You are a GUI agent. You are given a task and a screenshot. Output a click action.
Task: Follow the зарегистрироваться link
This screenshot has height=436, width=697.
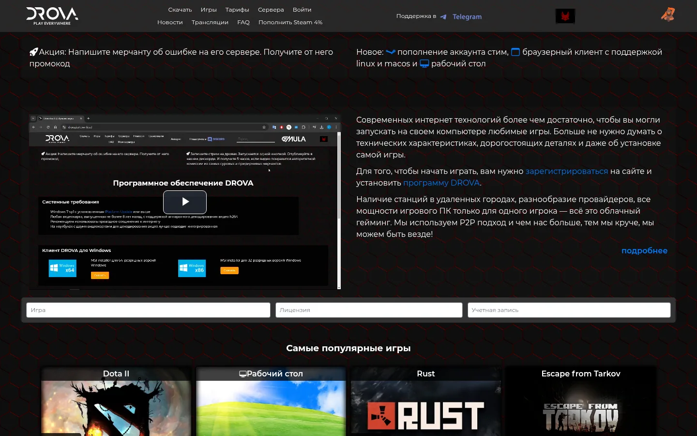coord(567,171)
